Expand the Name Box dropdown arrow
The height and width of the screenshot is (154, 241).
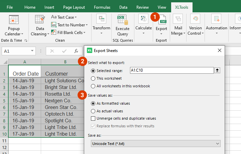coord(32,51)
